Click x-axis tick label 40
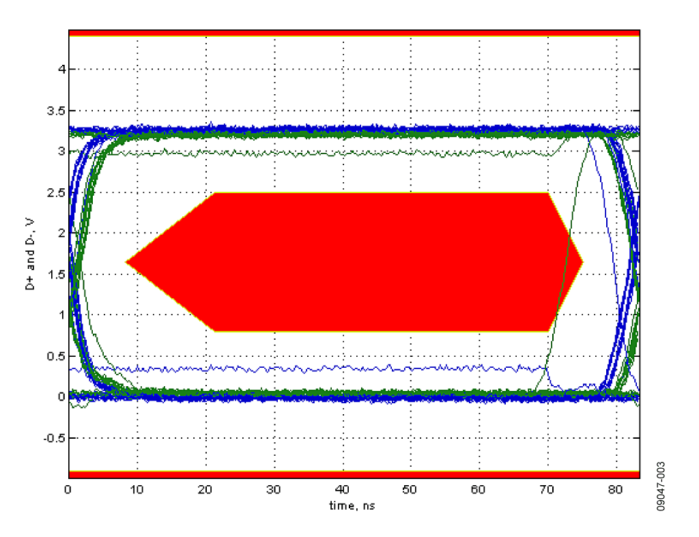This screenshot has width=699, height=537. (343, 491)
